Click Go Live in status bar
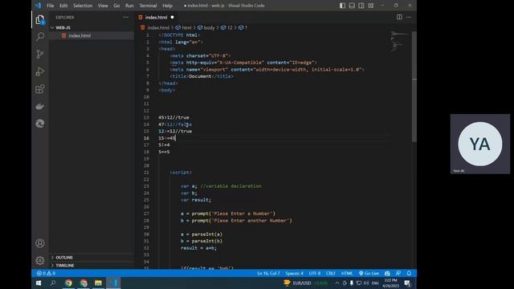Viewport: 514px width, 289px height. (369, 273)
